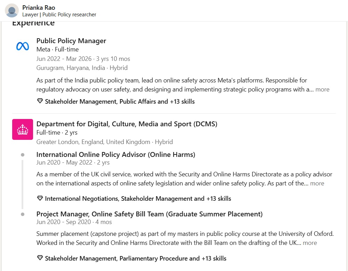
Task: Open Department for Digital, Culture, Media and Sport
Action: [x=127, y=124]
